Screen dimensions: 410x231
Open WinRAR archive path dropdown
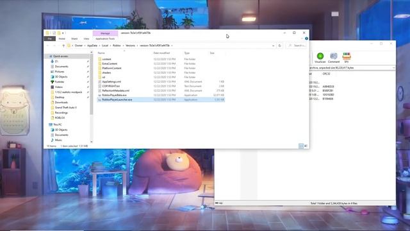pos(393,68)
